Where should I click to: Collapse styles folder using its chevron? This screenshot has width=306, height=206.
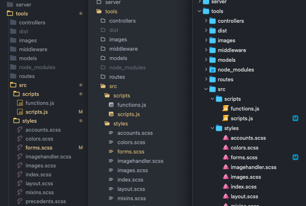pyautogui.click(x=212, y=128)
